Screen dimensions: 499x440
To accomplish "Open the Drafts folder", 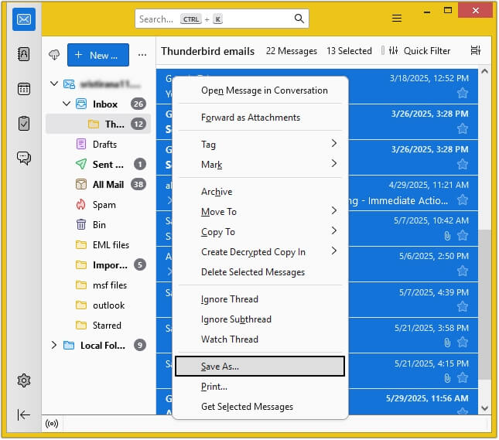I will [98, 145].
